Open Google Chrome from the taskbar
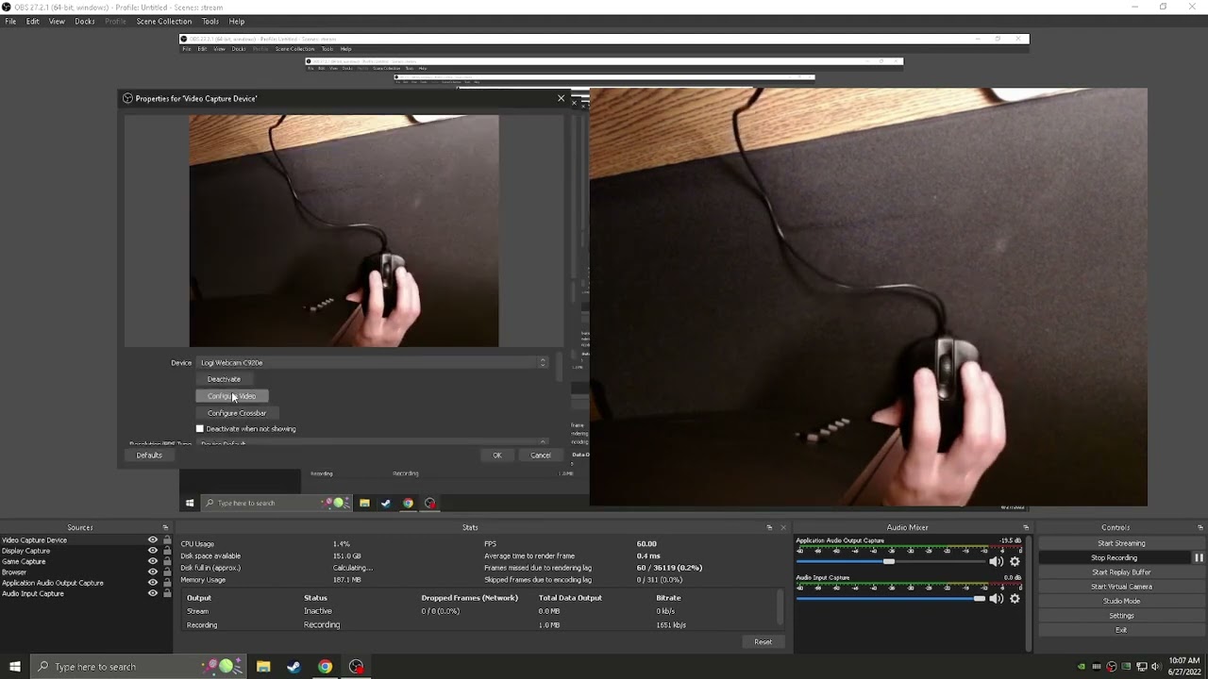Image resolution: width=1208 pixels, height=679 pixels. (x=325, y=667)
